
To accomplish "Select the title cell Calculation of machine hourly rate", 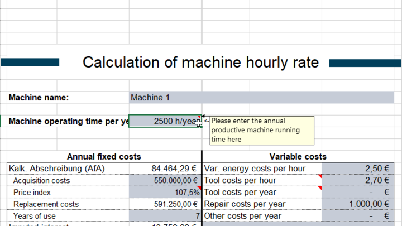I will [200, 62].
